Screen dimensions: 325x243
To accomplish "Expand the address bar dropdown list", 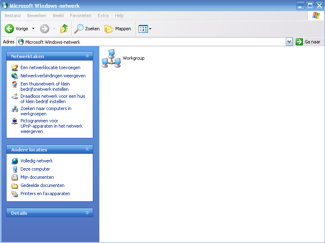I will pos(289,42).
